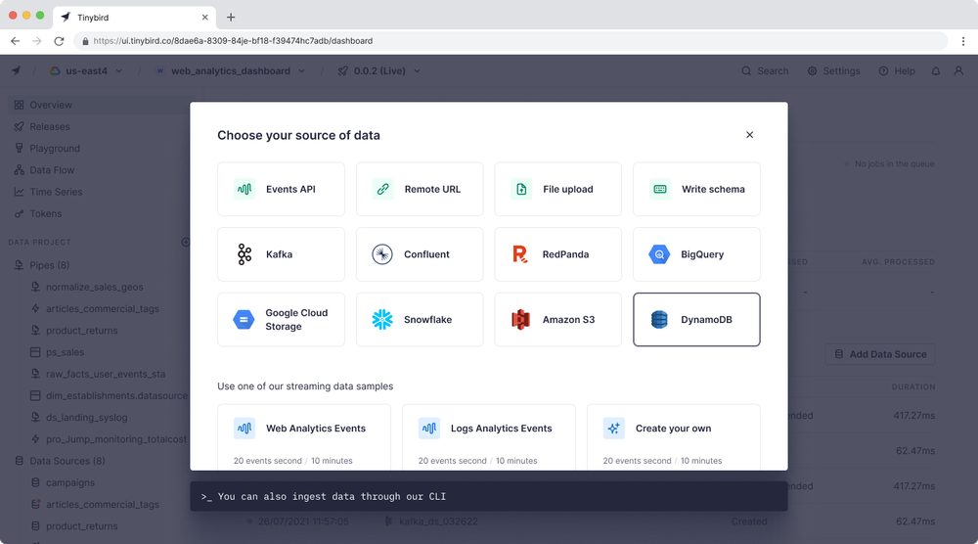Open the us-east4 region dropdown
Screen dimensions: 978x544
90,71
